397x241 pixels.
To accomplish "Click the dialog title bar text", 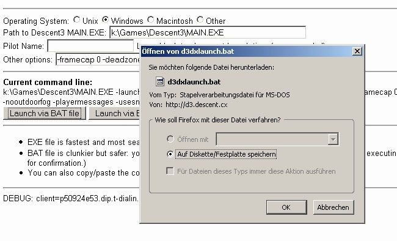I will pos(188,51).
